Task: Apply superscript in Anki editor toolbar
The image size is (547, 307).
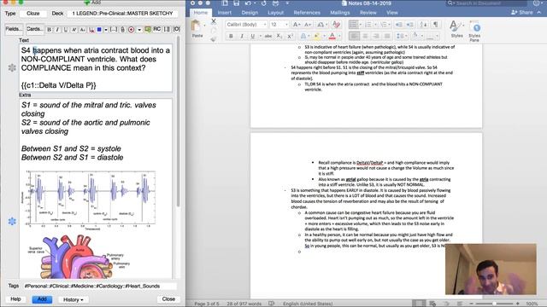Action: (x=74, y=30)
